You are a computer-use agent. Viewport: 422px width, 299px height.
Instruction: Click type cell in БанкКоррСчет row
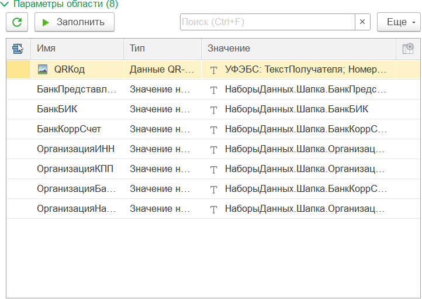coord(162,129)
